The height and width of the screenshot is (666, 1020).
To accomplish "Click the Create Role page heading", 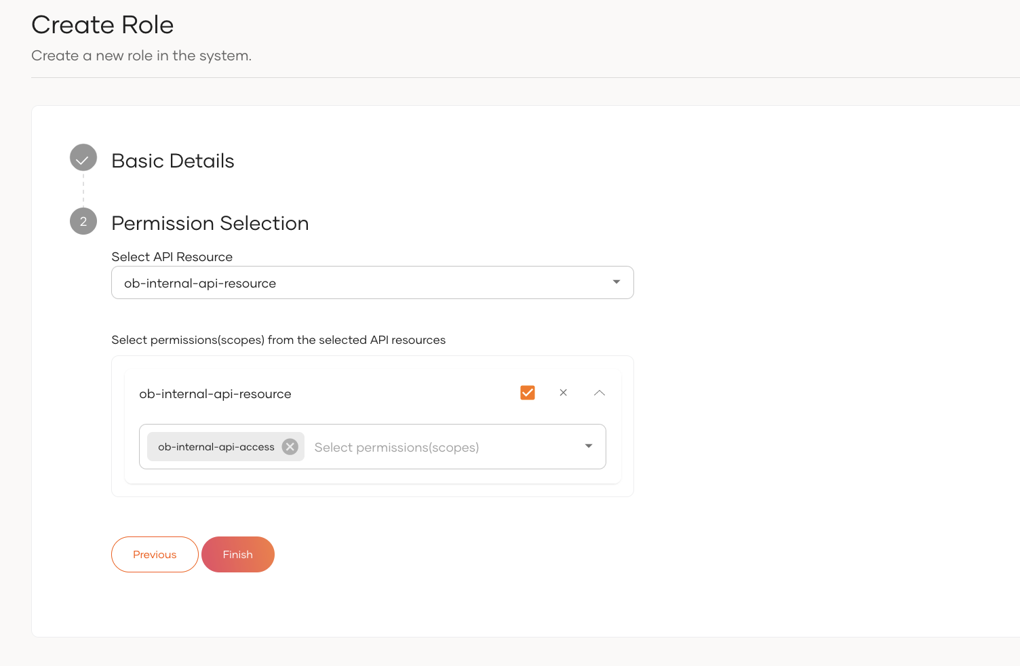I will point(102,25).
